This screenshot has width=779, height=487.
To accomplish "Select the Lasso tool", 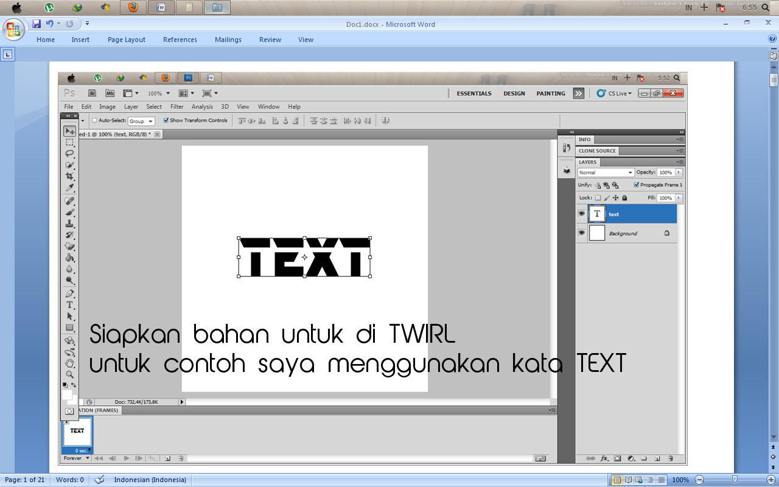I will (x=69, y=153).
